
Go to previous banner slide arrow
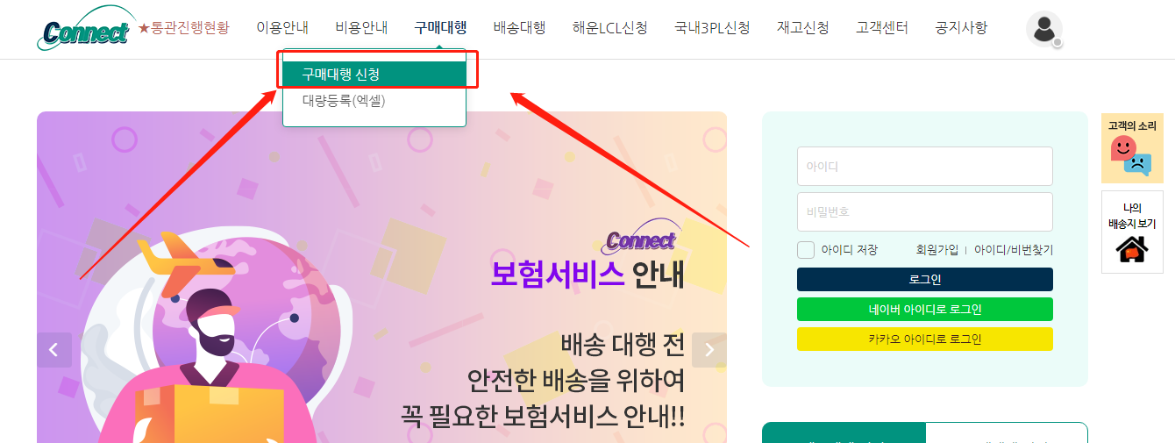(x=53, y=350)
